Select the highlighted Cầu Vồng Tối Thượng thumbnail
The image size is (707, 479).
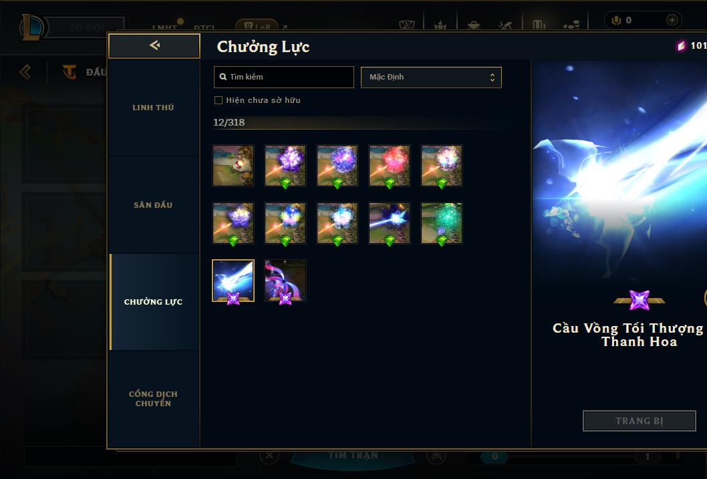pyautogui.click(x=233, y=281)
